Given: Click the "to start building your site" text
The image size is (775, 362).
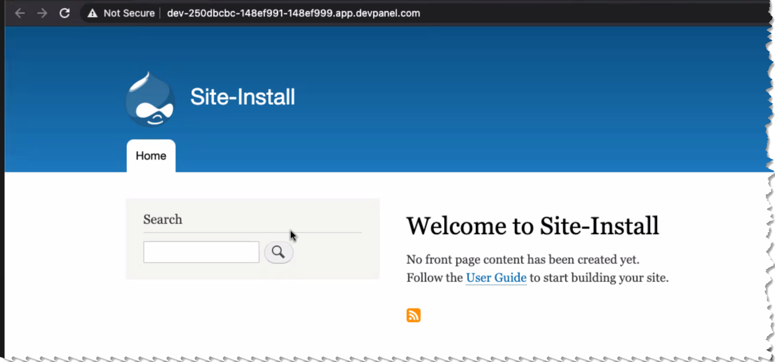Looking at the screenshot, I should pyautogui.click(x=599, y=278).
